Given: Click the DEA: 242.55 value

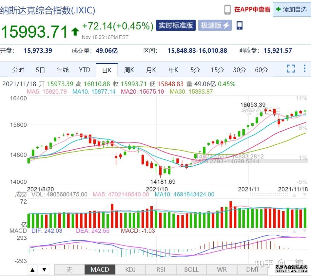Looking at the screenshot, I should [93, 231].
